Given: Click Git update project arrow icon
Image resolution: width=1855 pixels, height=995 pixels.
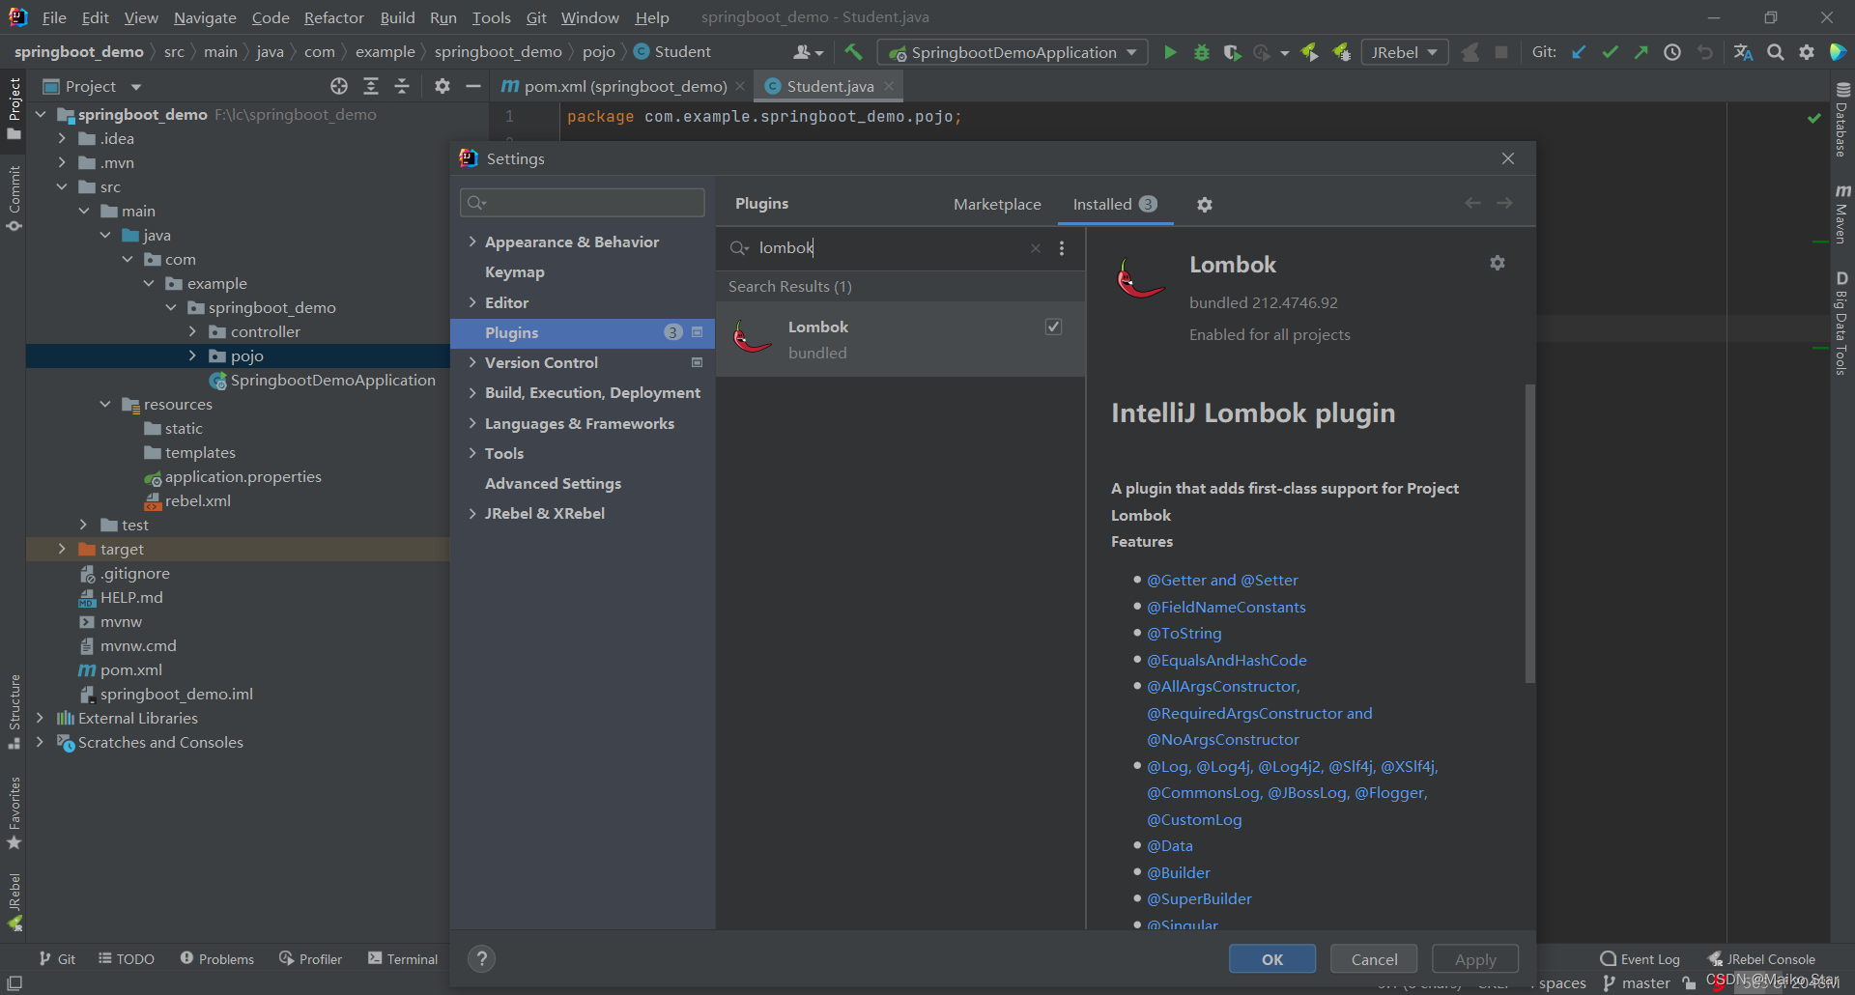Looking at the screenshot, I should pyautogui.click(x=1579, y=52).
